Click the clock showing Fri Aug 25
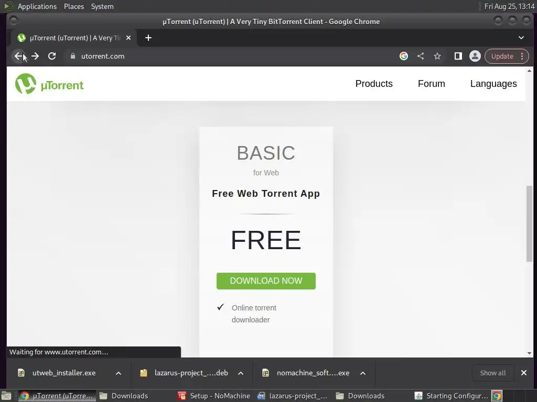The image size is (537, 402). pyautogui.click(x=510, y=6)
